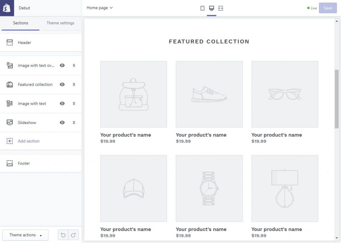Select the desktop preview icon
This screenshot has height=243, width=341.
pyautogui.click(x=211, y=8)
